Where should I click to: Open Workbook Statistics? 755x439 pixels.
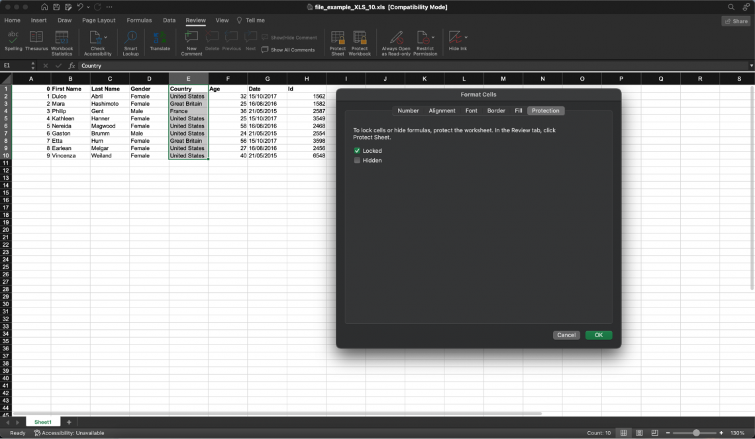click(x=62, y=41)
